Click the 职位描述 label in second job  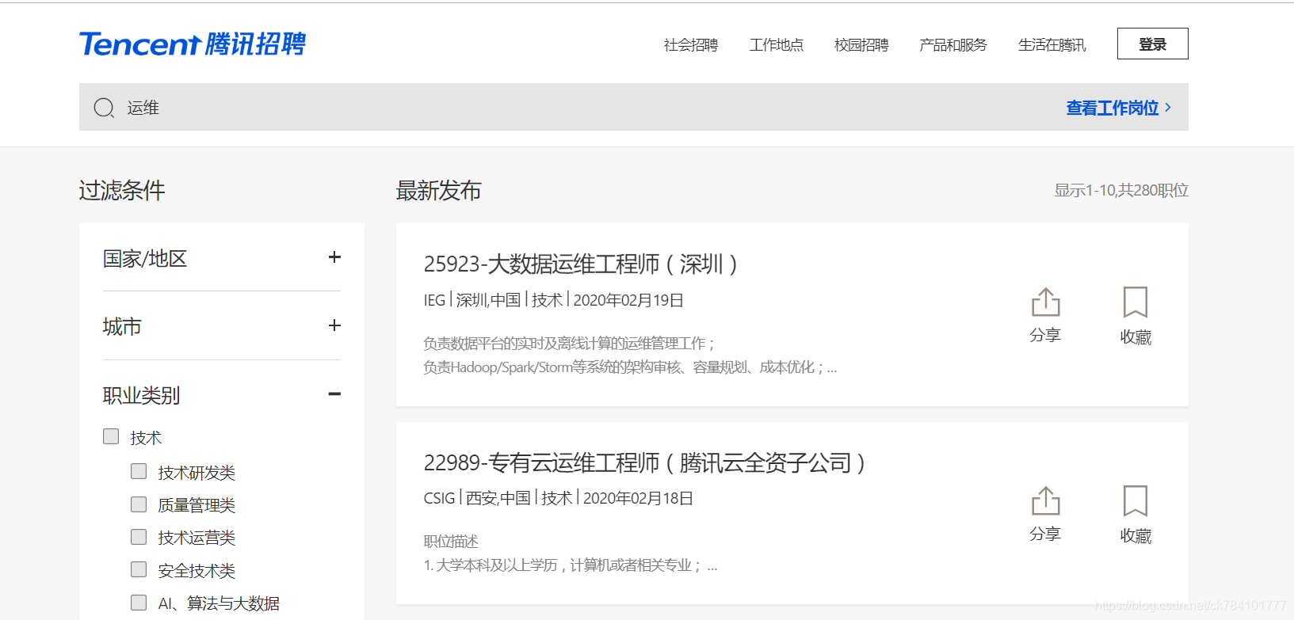(451, 542)
